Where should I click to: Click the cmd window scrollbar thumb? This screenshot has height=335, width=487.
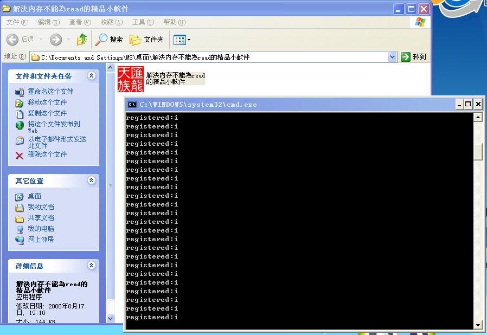coord(478,152)
